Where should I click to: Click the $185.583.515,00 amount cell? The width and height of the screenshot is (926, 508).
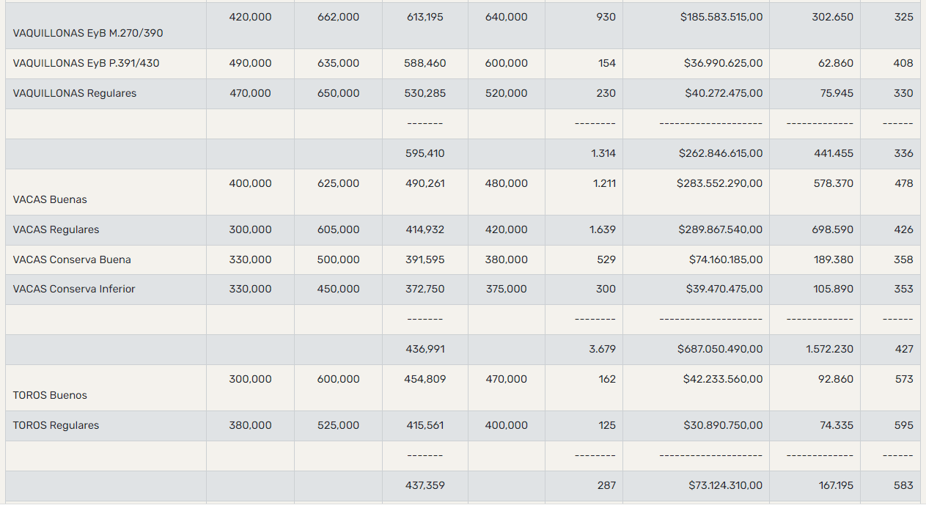(721, 17)
